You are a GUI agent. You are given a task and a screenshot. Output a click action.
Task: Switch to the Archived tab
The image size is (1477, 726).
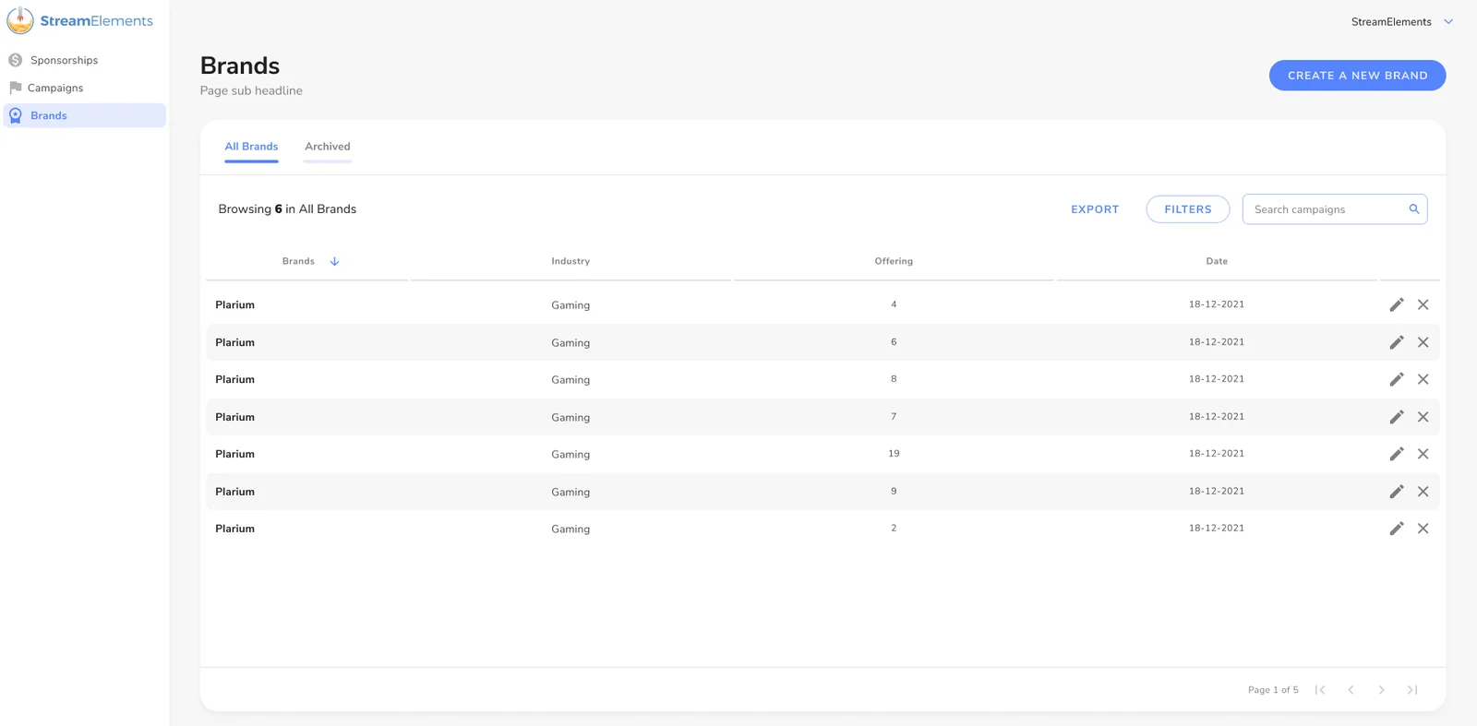[x=328, y=147]
